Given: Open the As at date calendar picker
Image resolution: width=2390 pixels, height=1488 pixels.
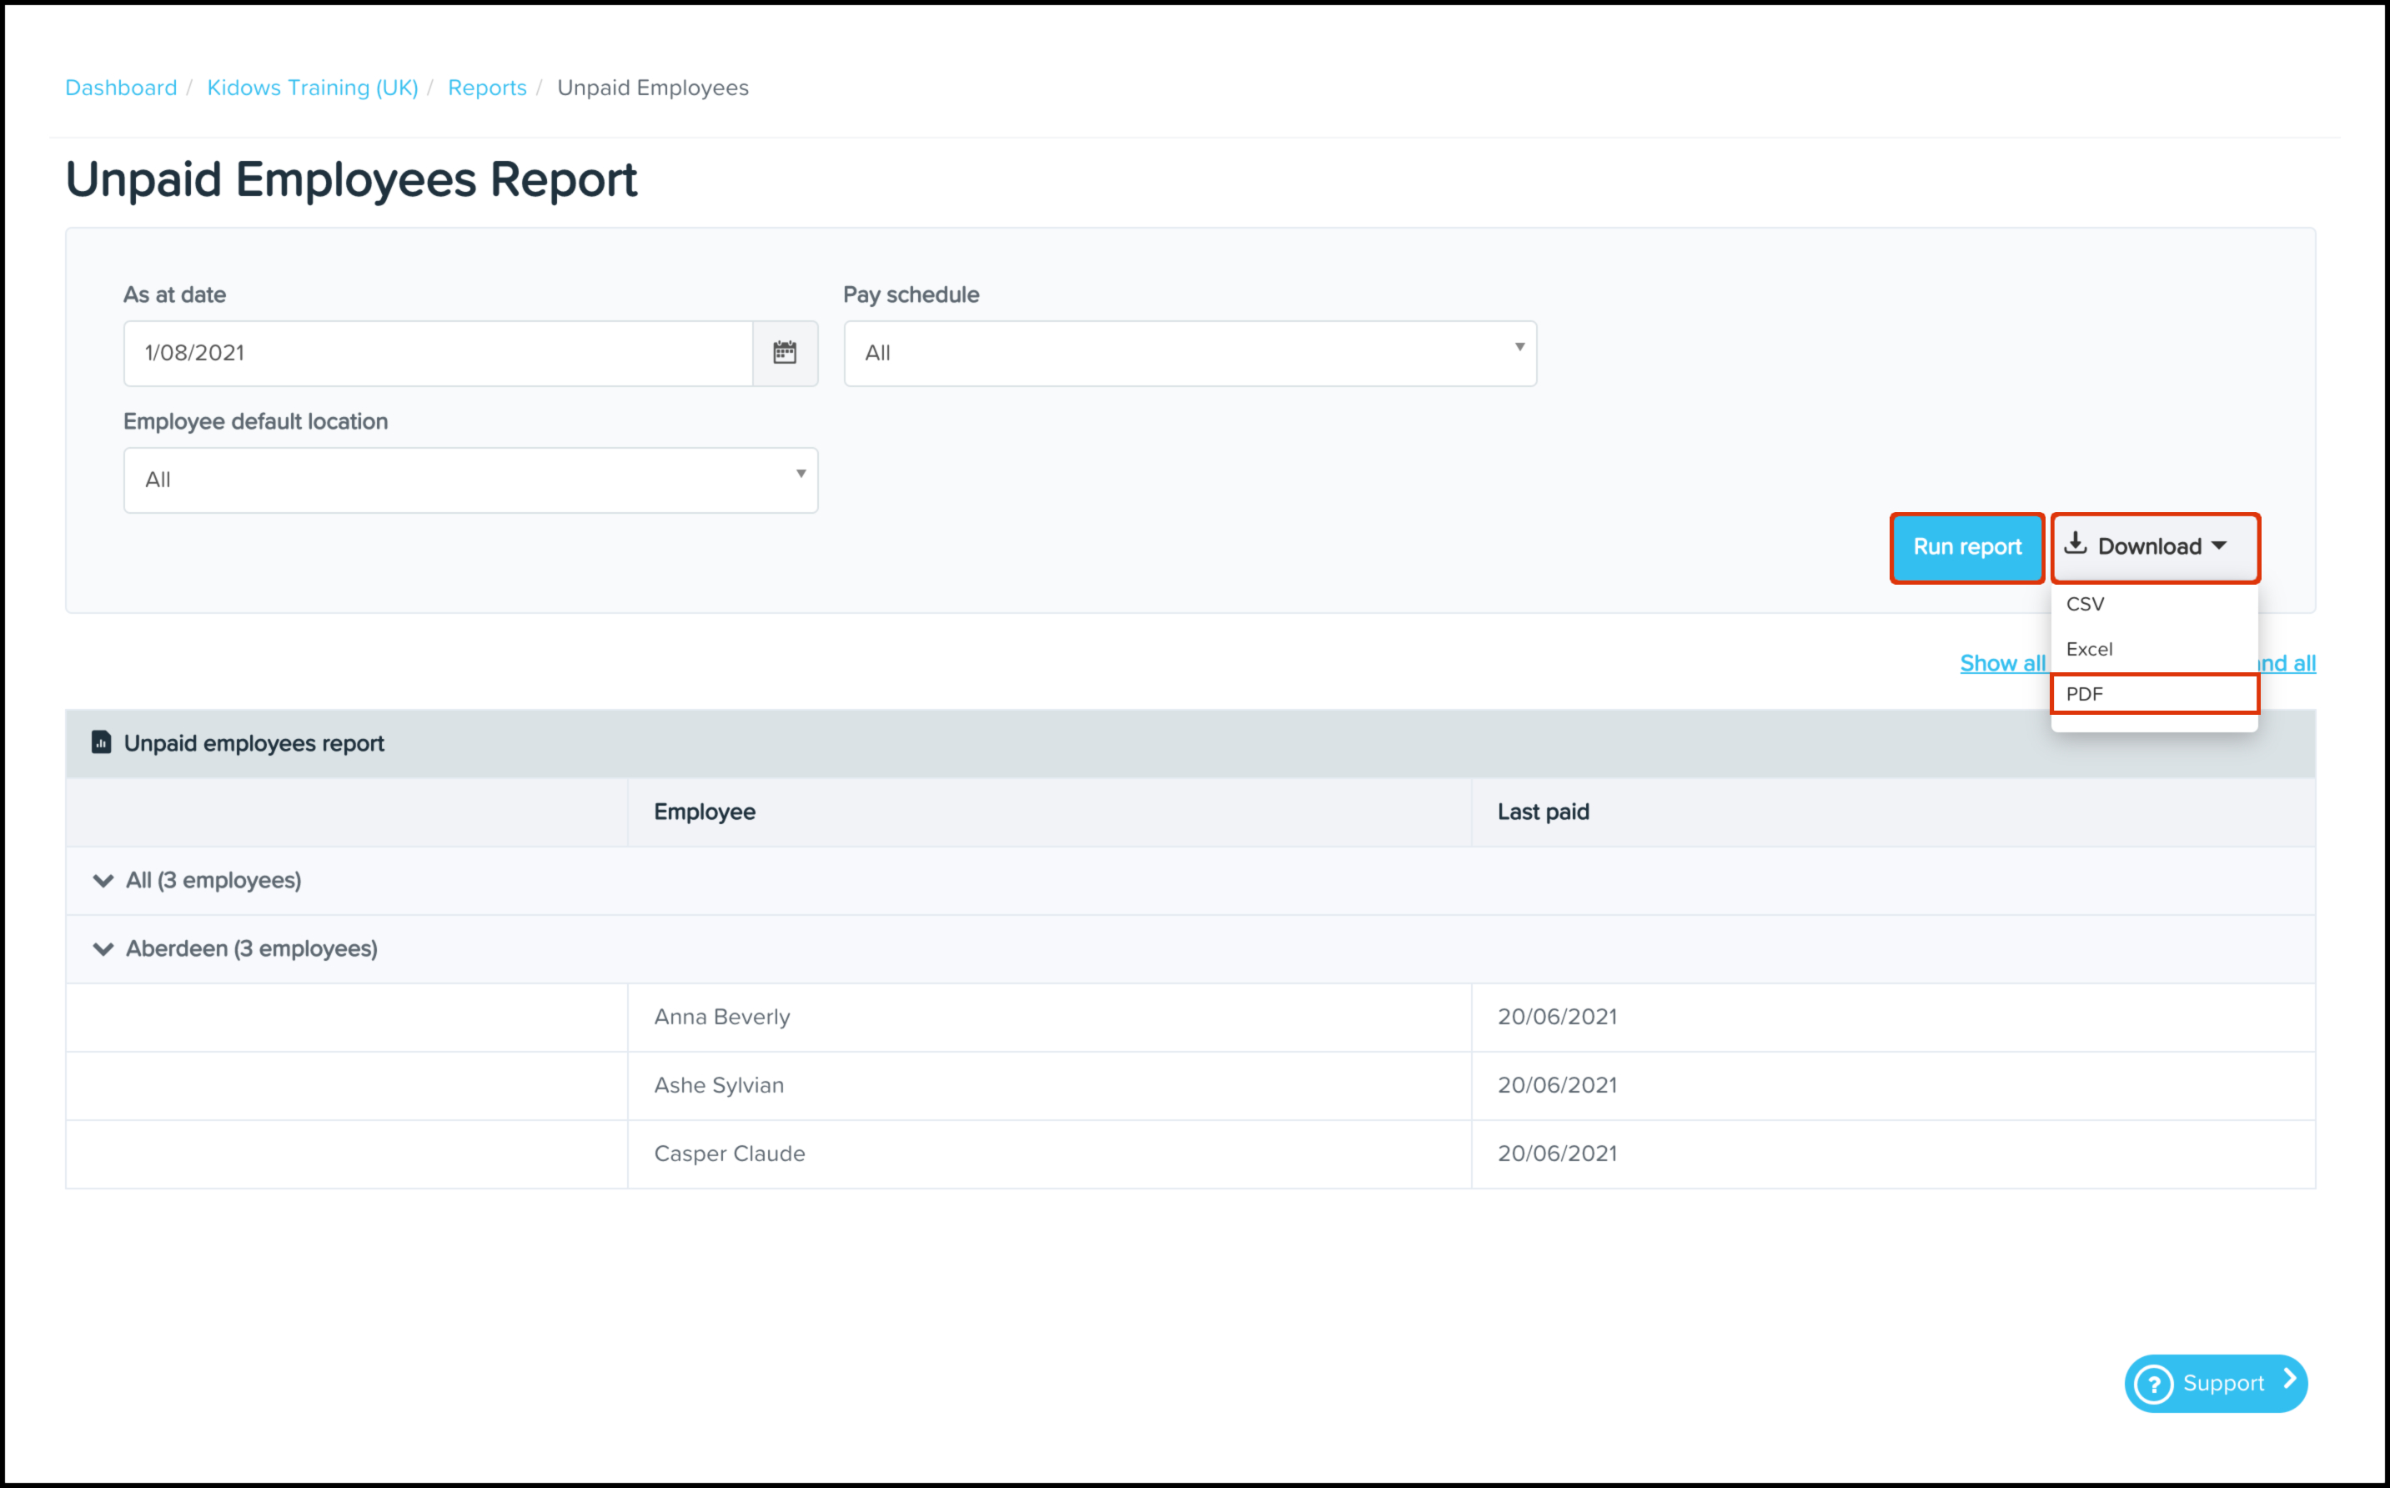Looking at the screenshot, I should click(784, 352).
